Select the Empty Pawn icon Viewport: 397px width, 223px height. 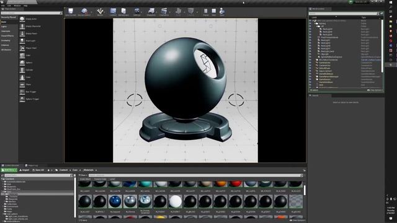[22, 33]
